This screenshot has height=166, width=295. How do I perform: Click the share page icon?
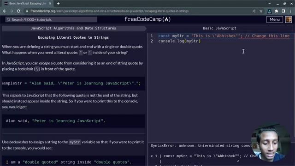pos(254,11)
